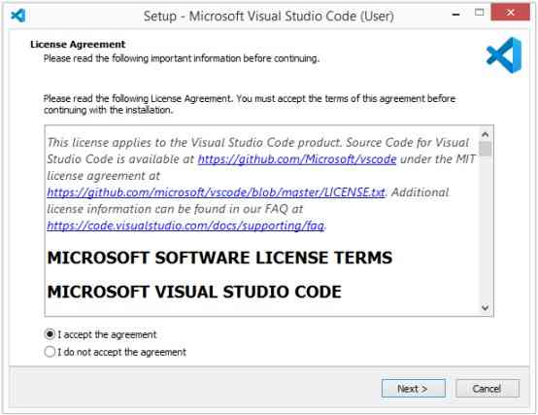
Task: Click the "MICROSOFT SOFTWARE LICENSE TERMS" heading
Action: click(x=219, y=258)
